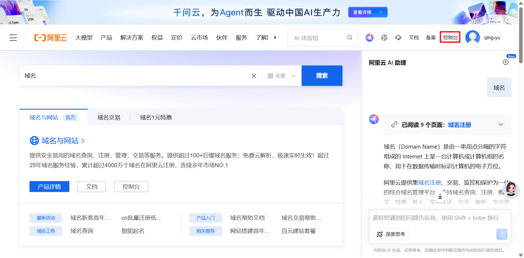The height and width of the screenshot is (258, 524).
Task: Click the 官方 badge on the tab
Action: coord(70,117)
